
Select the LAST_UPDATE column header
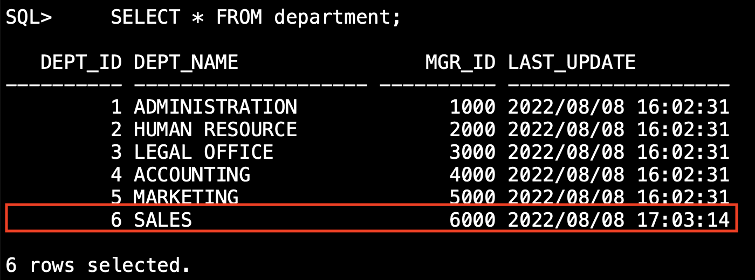[x=572, y=63]
